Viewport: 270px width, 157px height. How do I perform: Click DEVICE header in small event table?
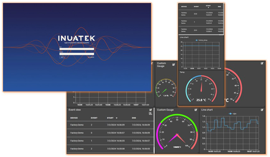[x=184, y=7]
